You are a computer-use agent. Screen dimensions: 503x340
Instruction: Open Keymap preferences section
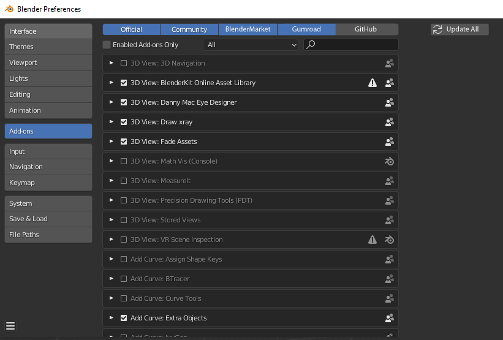pos(48,183)
